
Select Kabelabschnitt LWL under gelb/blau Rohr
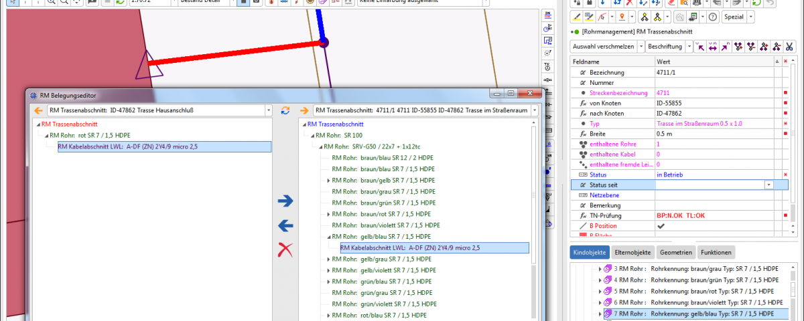tap(410, 248)
